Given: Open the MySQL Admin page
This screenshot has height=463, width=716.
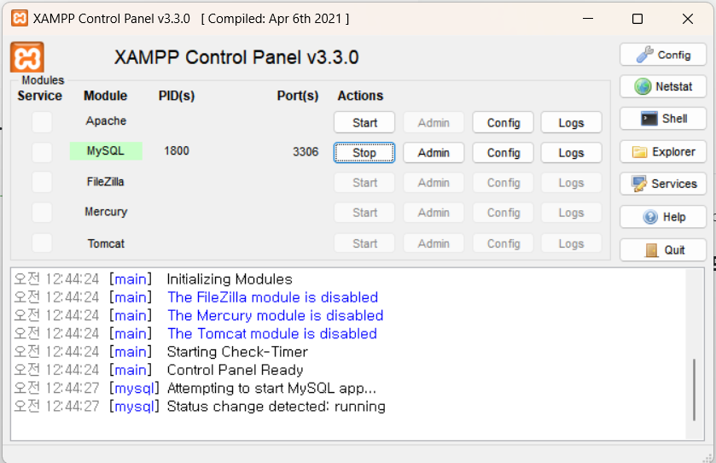Looking at the screenshot, I should coord(434,153).
